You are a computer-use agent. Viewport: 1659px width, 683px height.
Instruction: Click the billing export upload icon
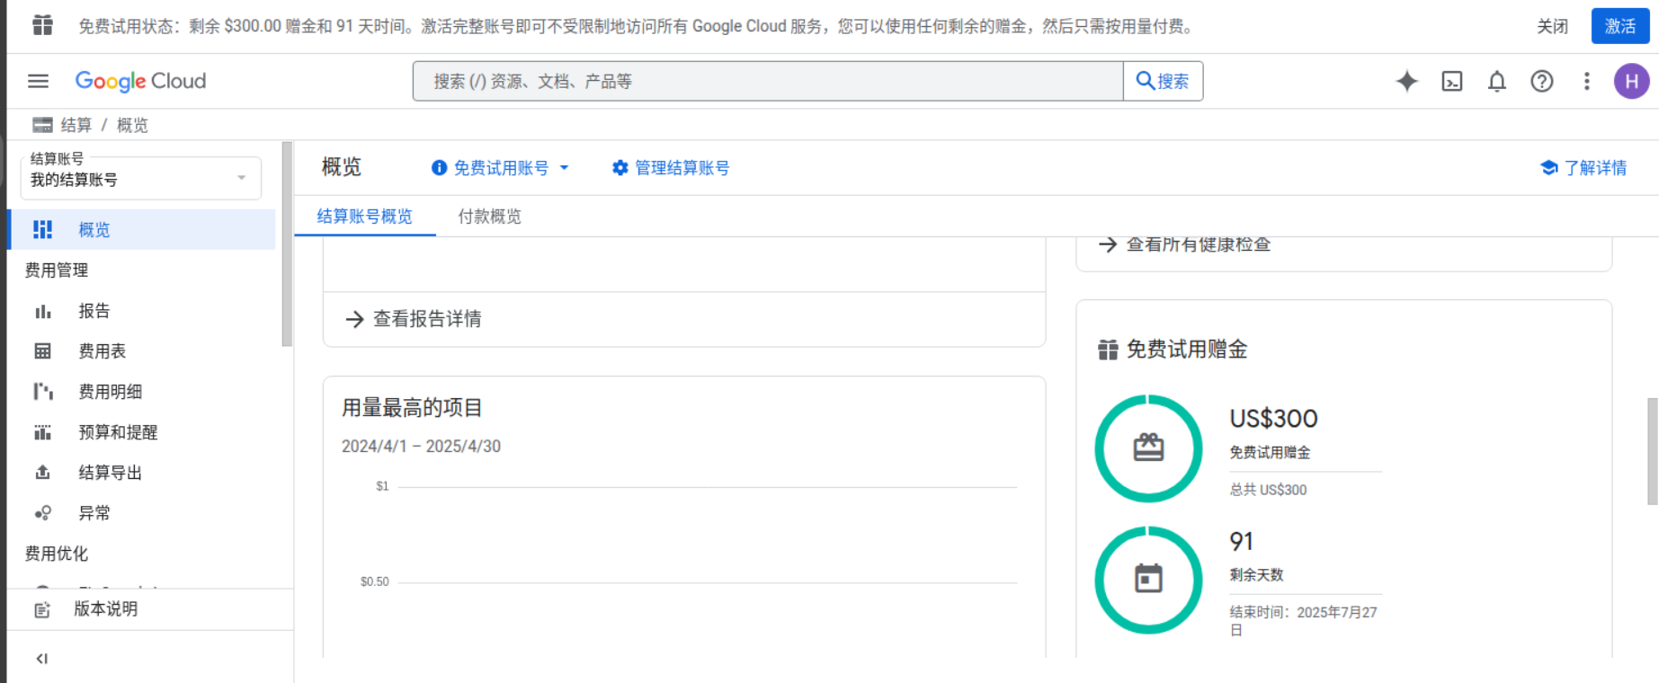click(x=42, y=473)
